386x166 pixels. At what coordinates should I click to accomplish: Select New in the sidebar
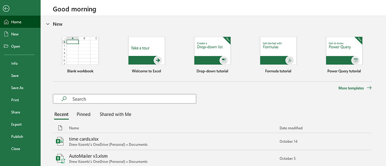[20, 34]
